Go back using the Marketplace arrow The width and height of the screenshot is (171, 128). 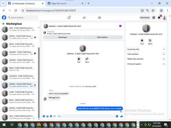click(x=3, y=24)
